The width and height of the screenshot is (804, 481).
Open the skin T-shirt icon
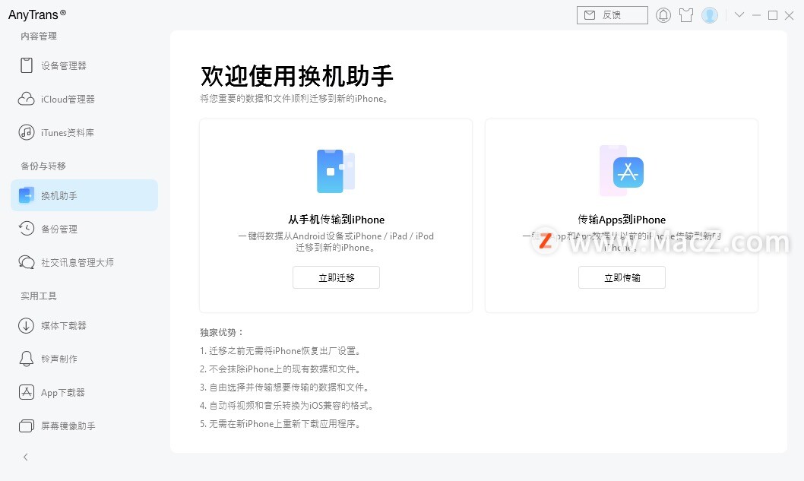pyautogui.click(x=686, y=15)
